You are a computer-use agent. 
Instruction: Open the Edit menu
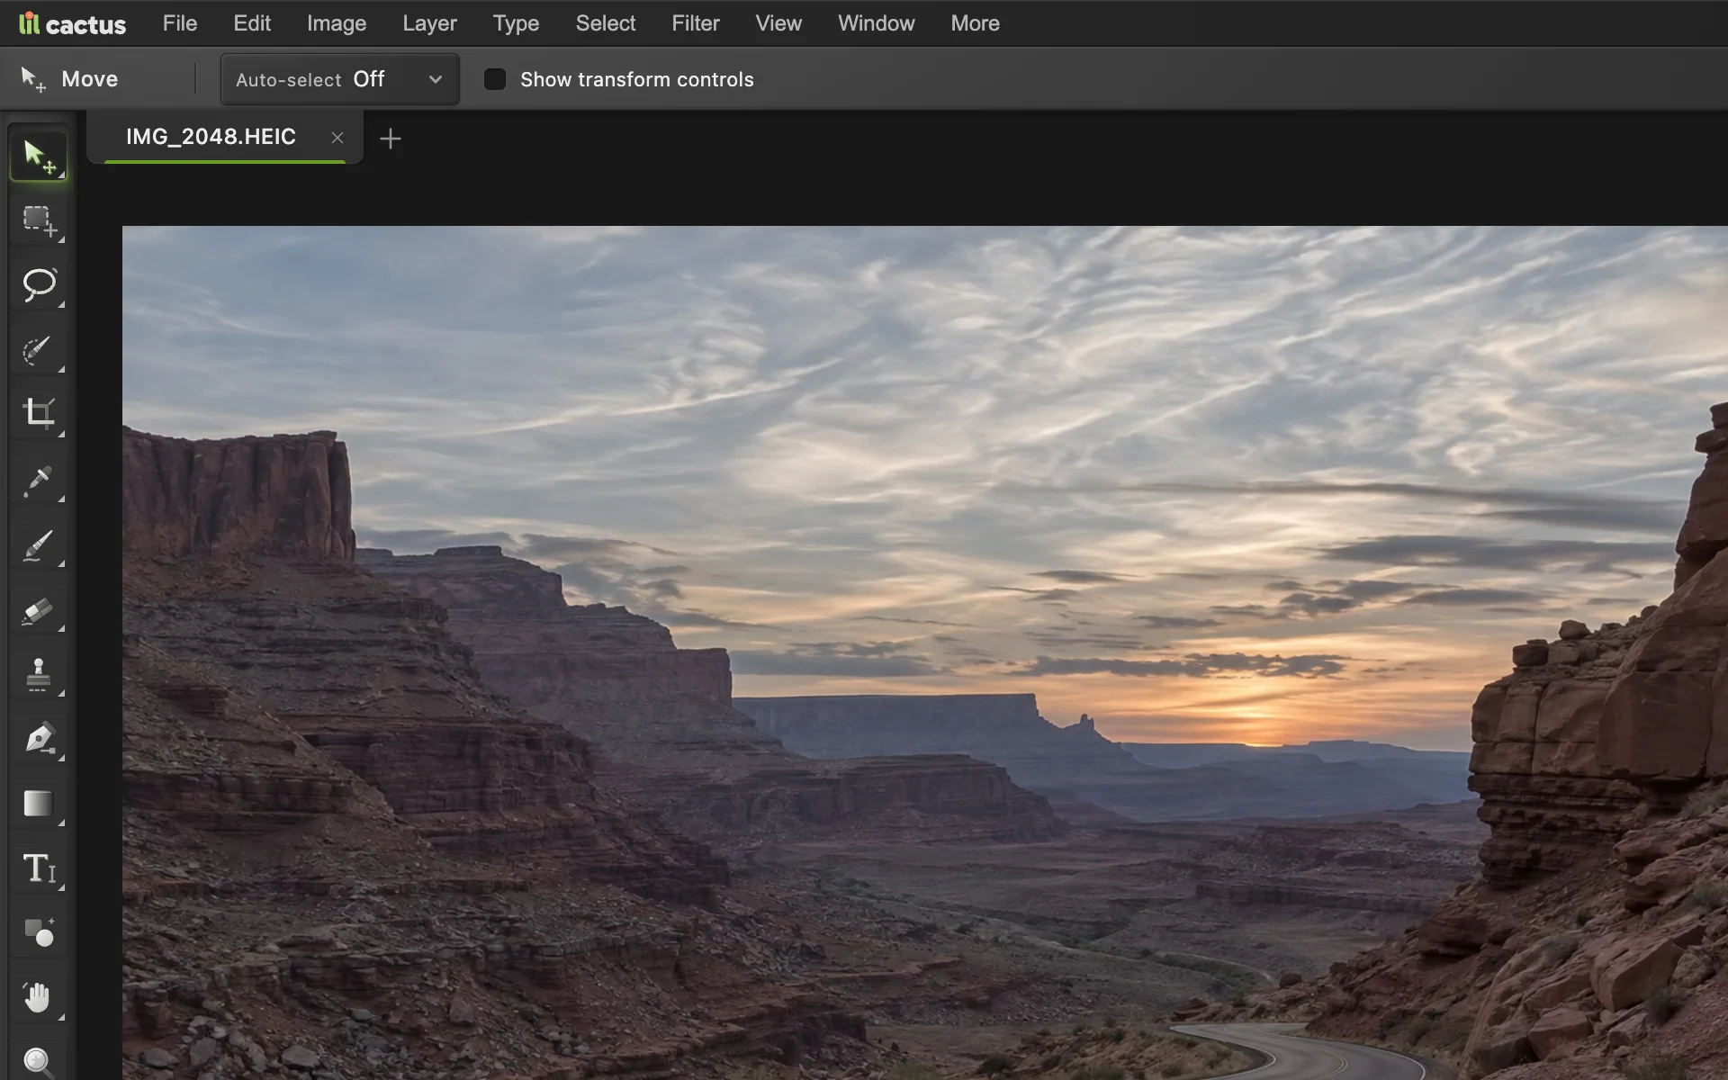click(x=252, y=23)
